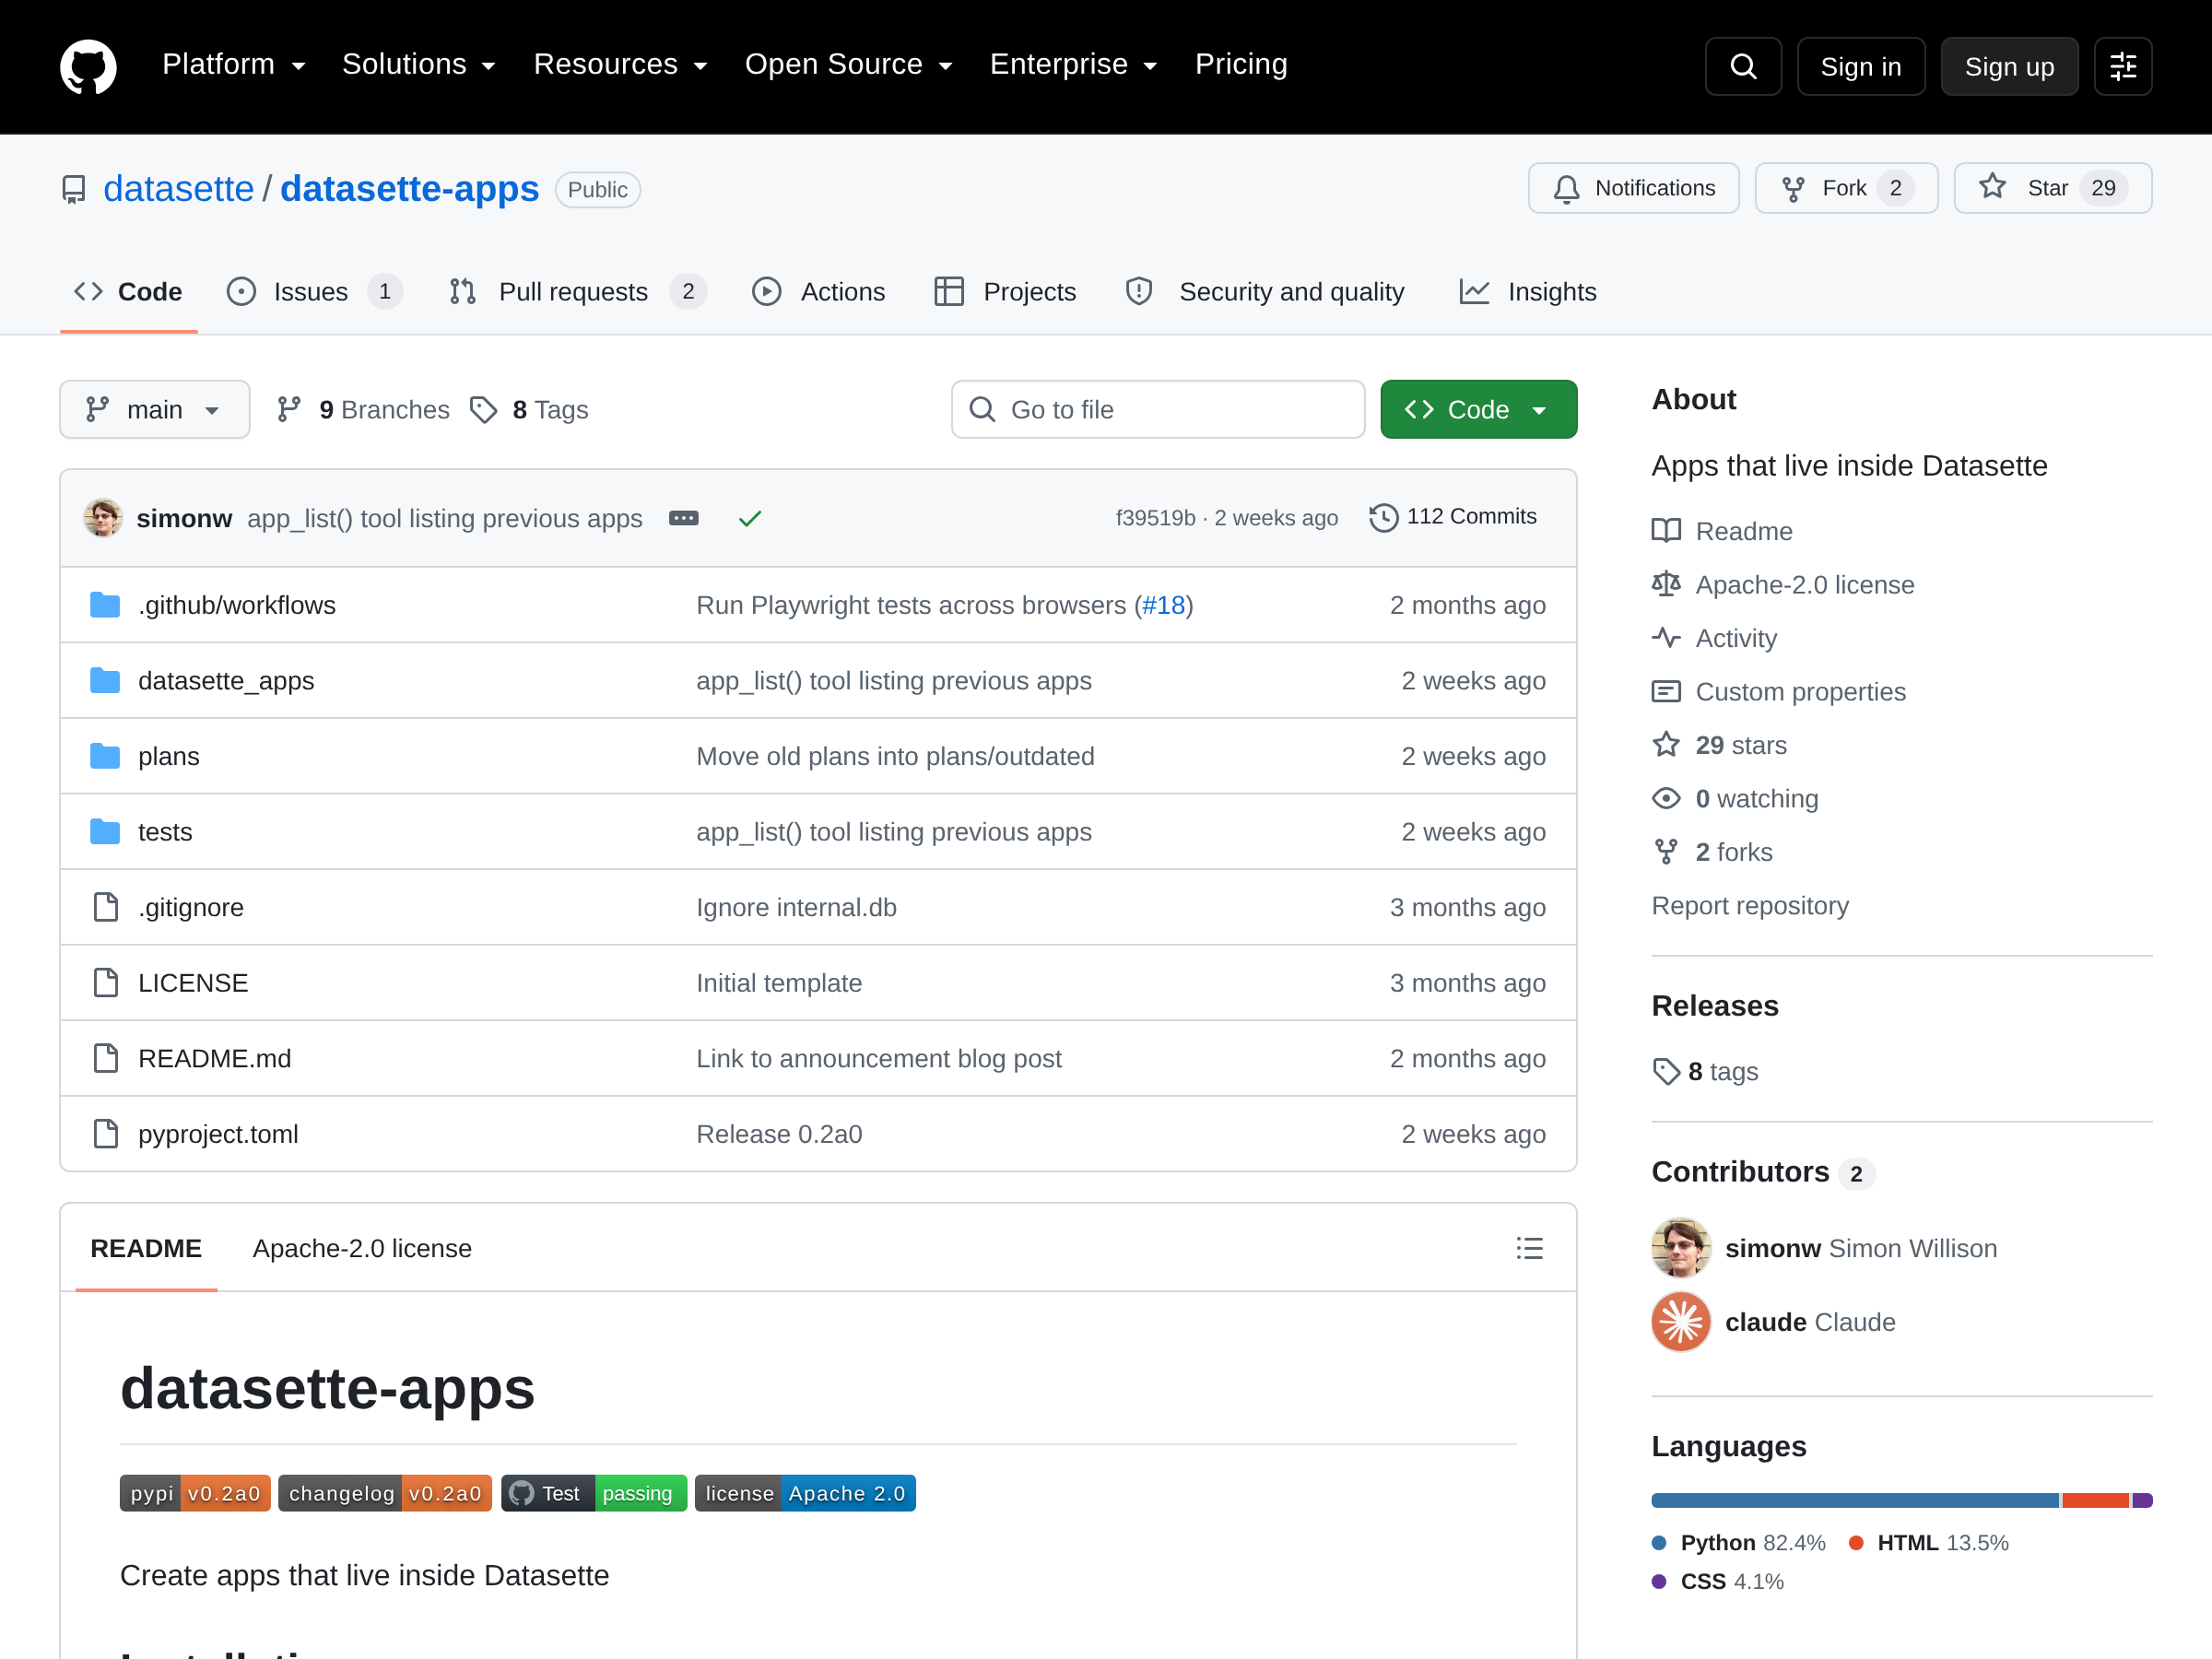Image resolution: width=2212 pixels, height=1659 pixels.
Task: Switch to the Projects tab
Action: (x=1005, y=292)
